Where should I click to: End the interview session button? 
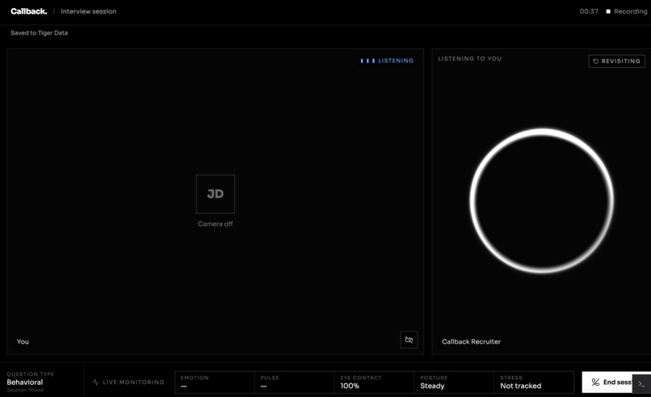point(607,382)
